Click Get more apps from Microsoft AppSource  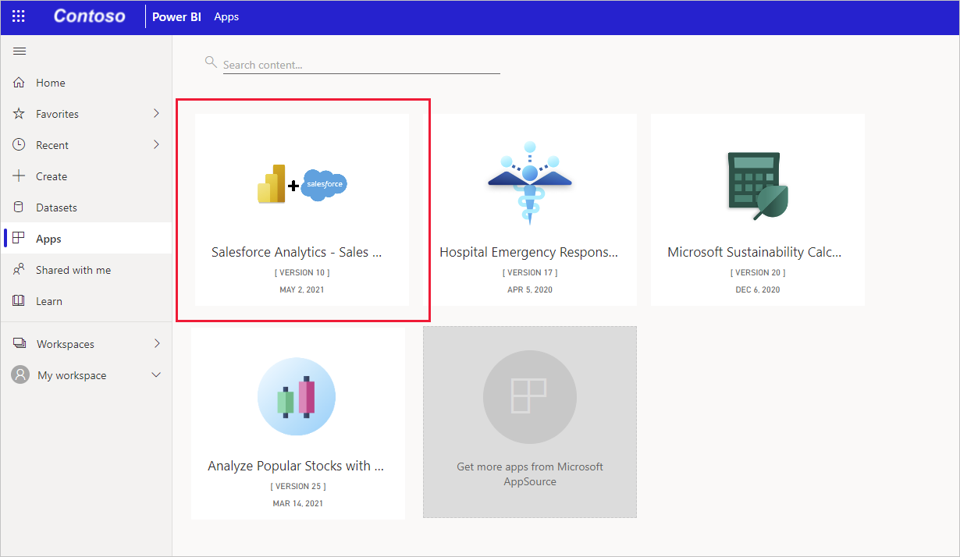[x=530, y=474]
